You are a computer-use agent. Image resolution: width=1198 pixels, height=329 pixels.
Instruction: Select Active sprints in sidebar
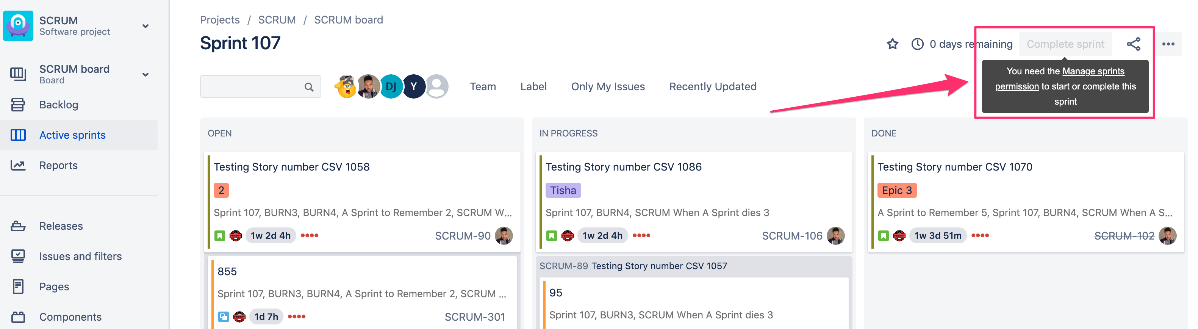[79, 135]
